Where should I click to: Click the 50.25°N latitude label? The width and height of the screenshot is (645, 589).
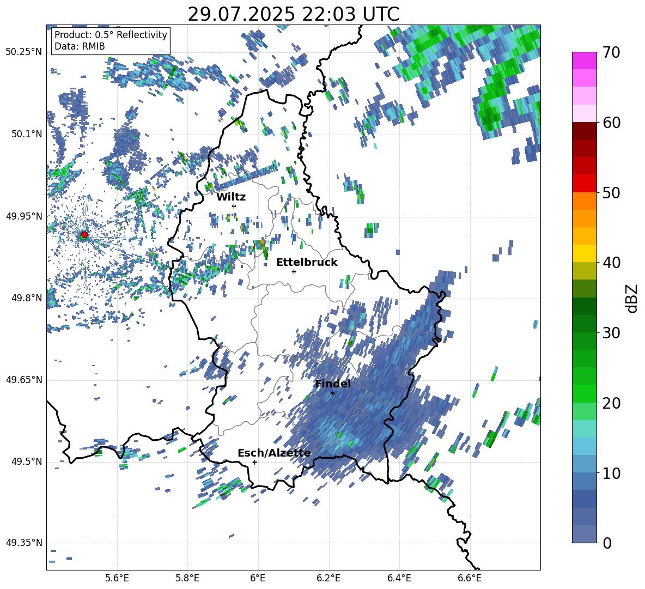[x=24, y=52]
